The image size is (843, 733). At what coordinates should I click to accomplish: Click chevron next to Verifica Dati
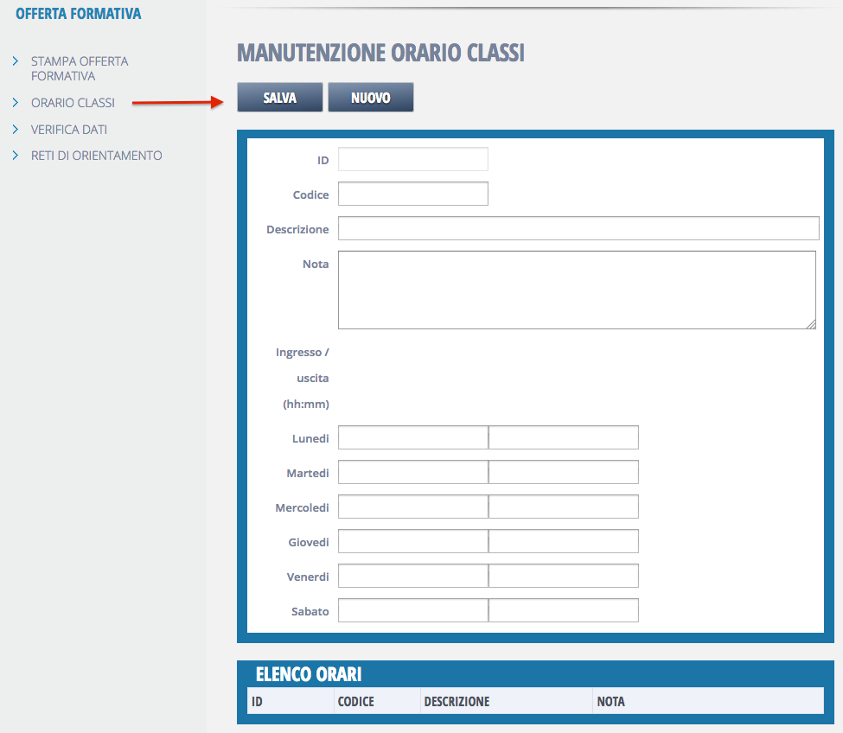click(16, 130)
